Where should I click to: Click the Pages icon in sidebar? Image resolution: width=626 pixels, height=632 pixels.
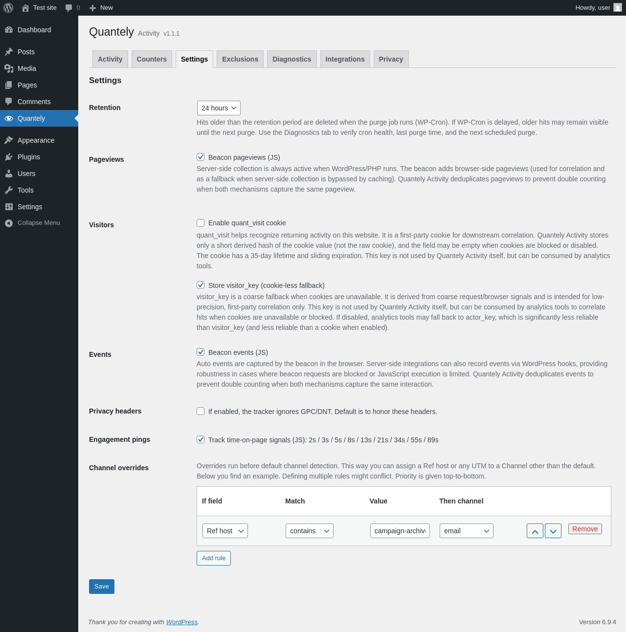point(9,85)
